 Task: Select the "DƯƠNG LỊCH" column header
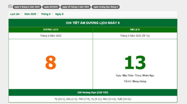pos(51,30)
